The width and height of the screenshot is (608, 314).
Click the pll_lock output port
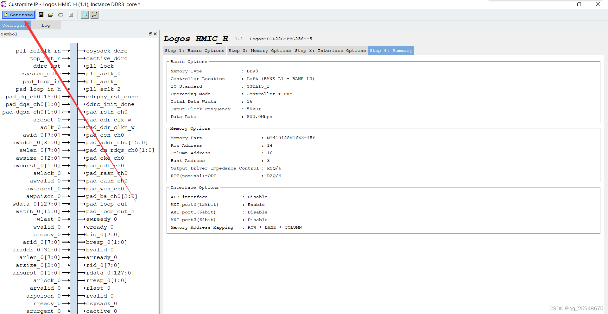point(100,66)
